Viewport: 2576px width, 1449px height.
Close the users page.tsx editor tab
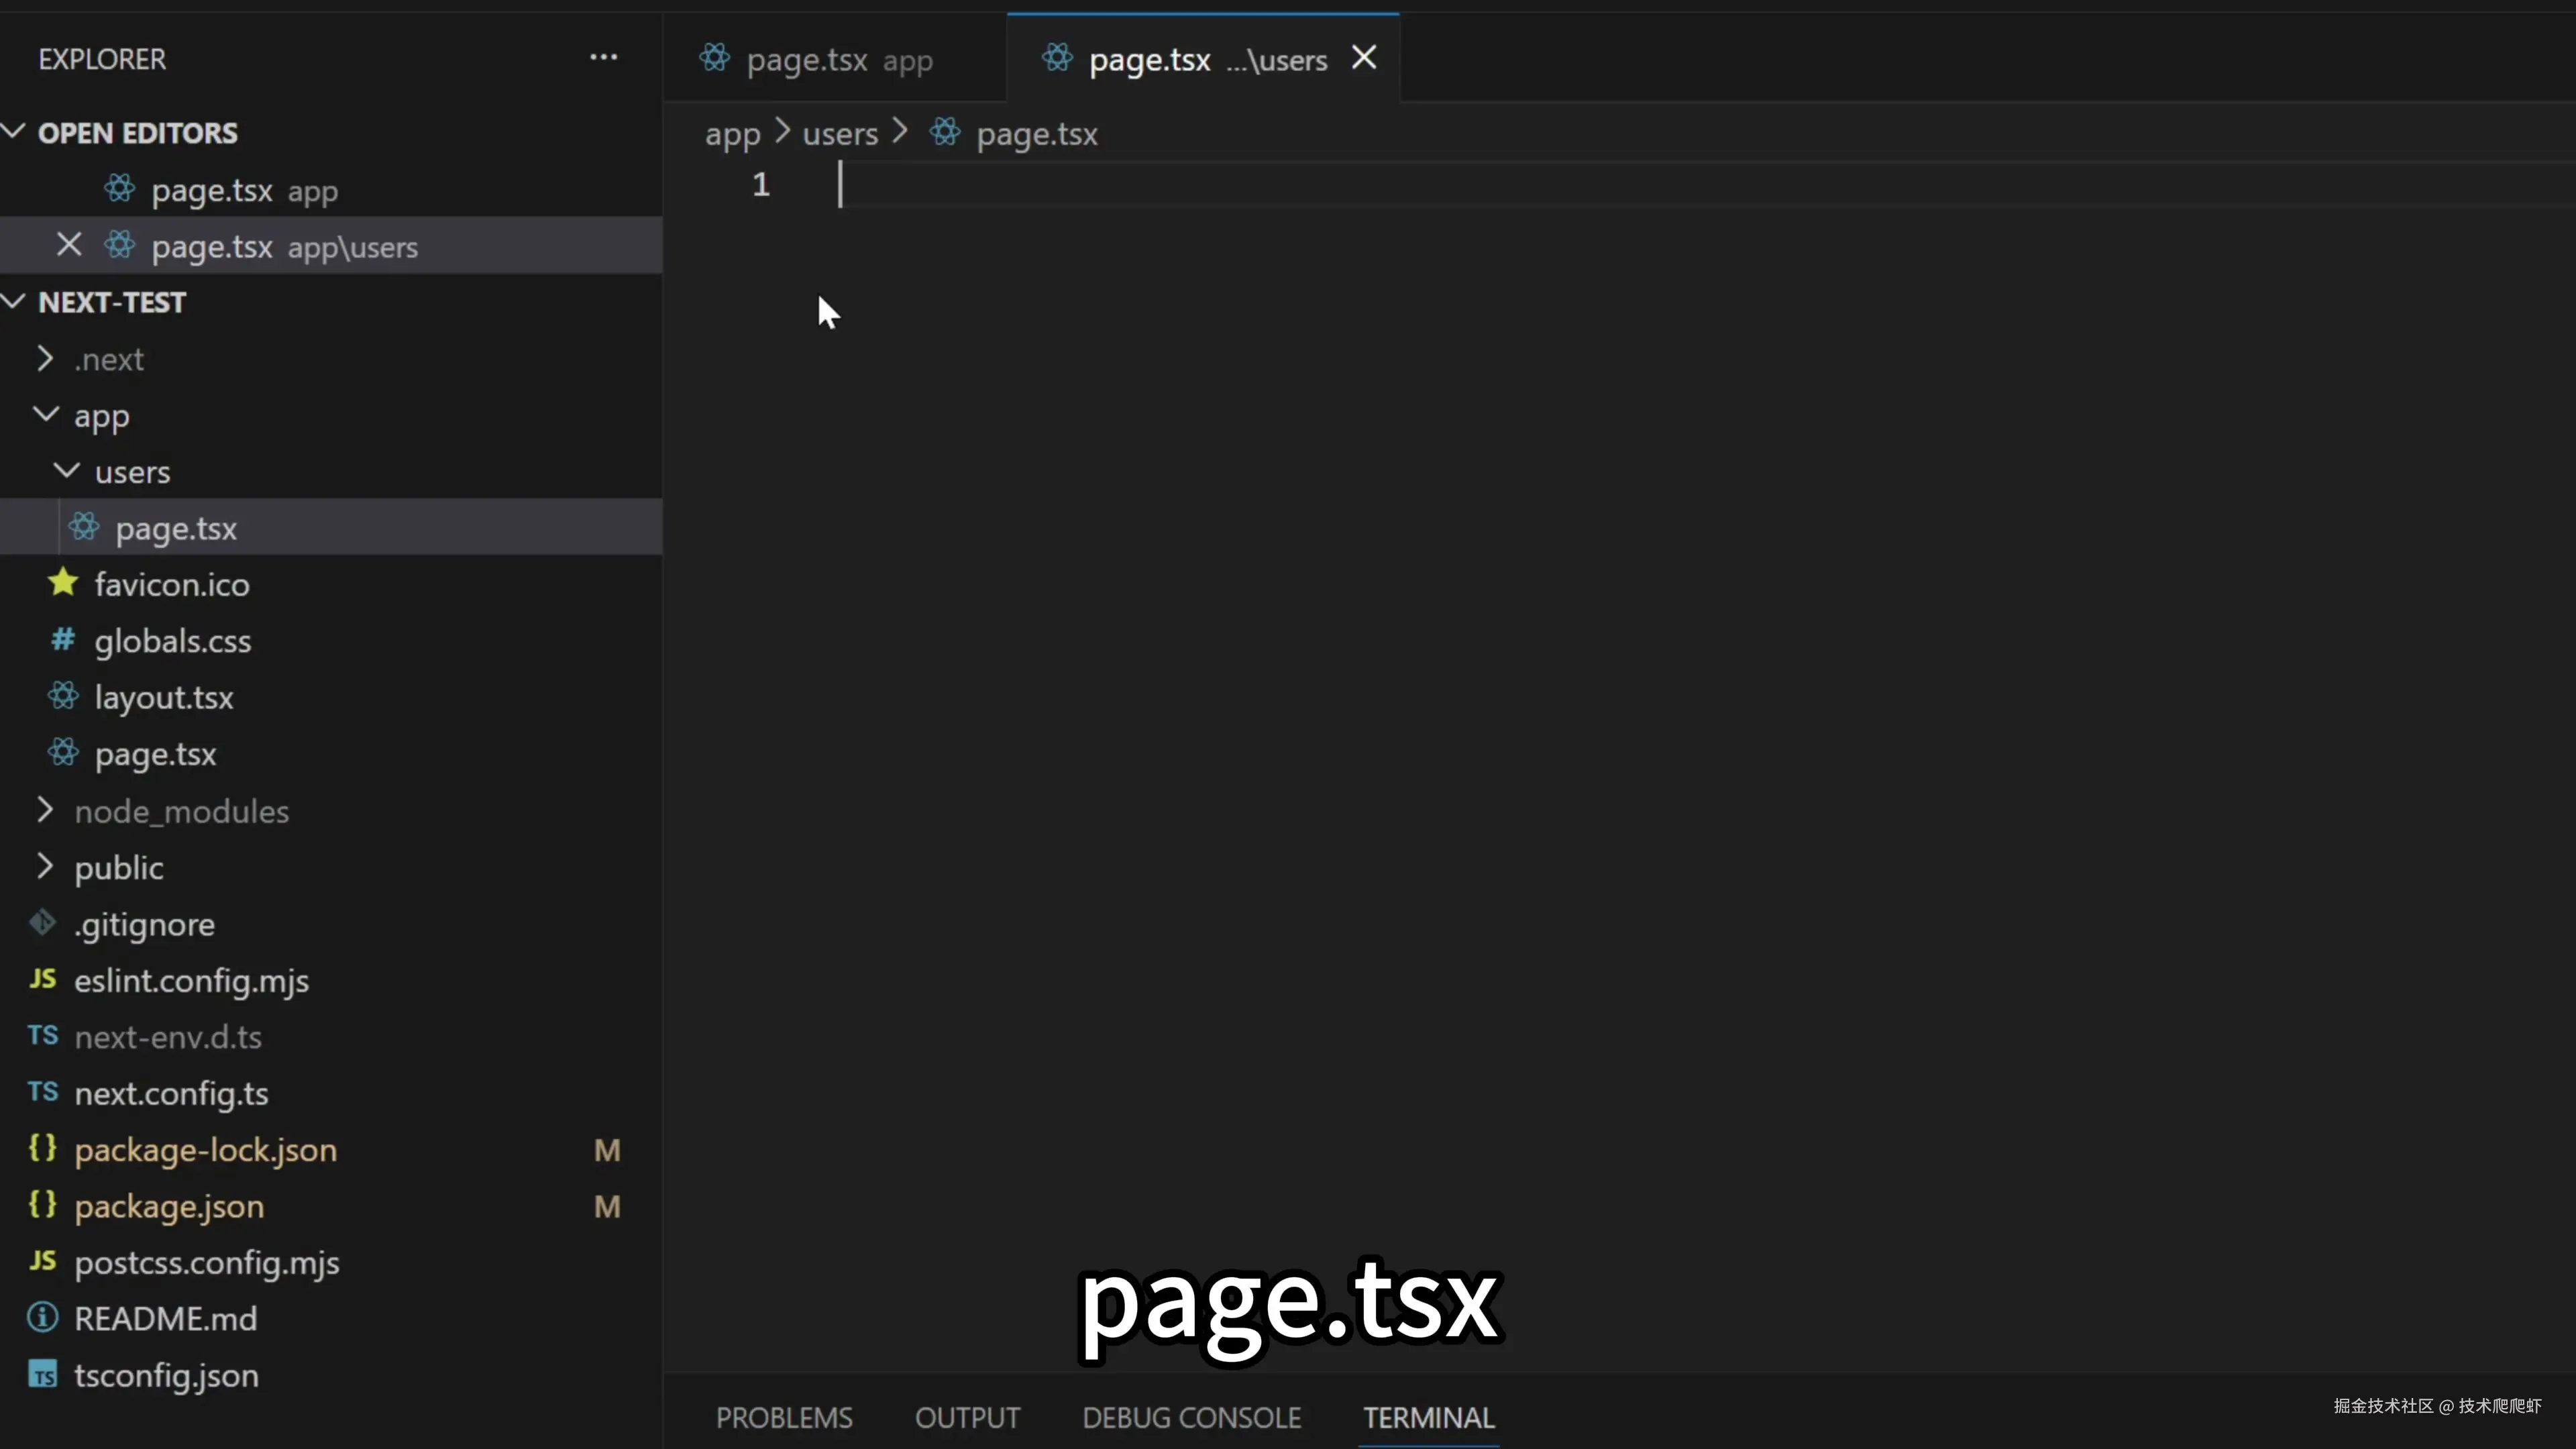(x=1364, y=58)
